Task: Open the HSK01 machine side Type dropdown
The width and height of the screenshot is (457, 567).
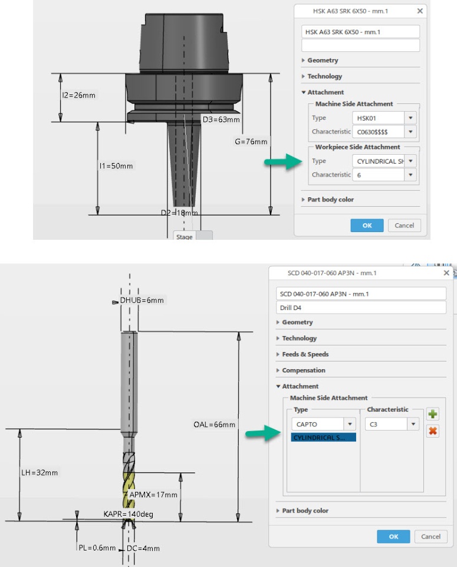Action: (410, 118)
